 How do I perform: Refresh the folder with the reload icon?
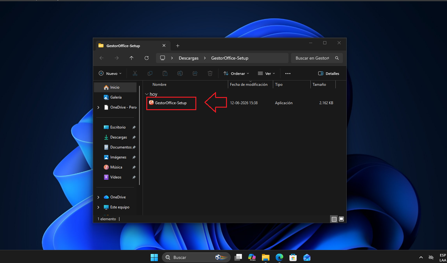[x=147, y=58]
